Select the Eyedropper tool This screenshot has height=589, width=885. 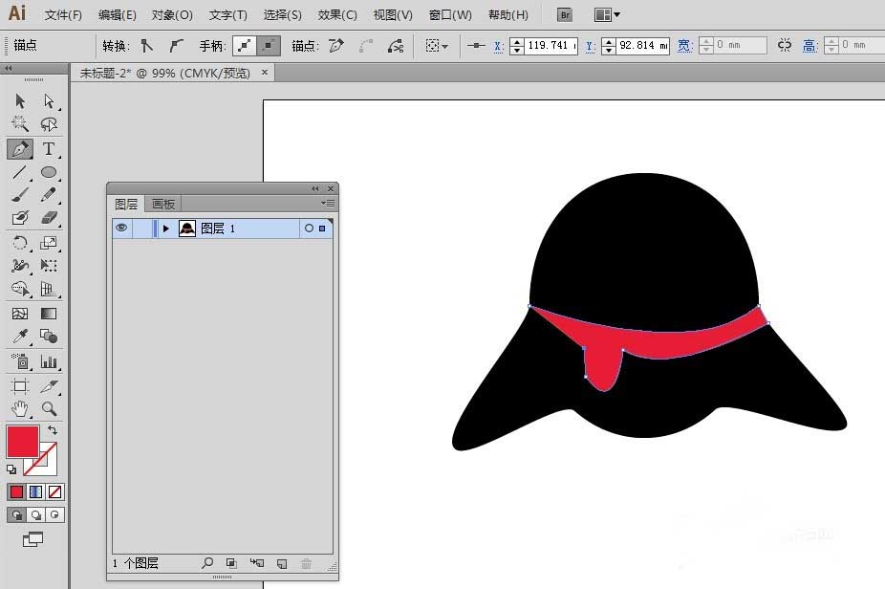[20, 337]
